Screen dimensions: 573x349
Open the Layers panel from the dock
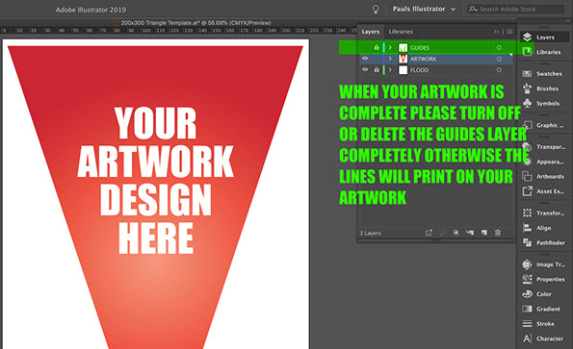tap(544, 37)
